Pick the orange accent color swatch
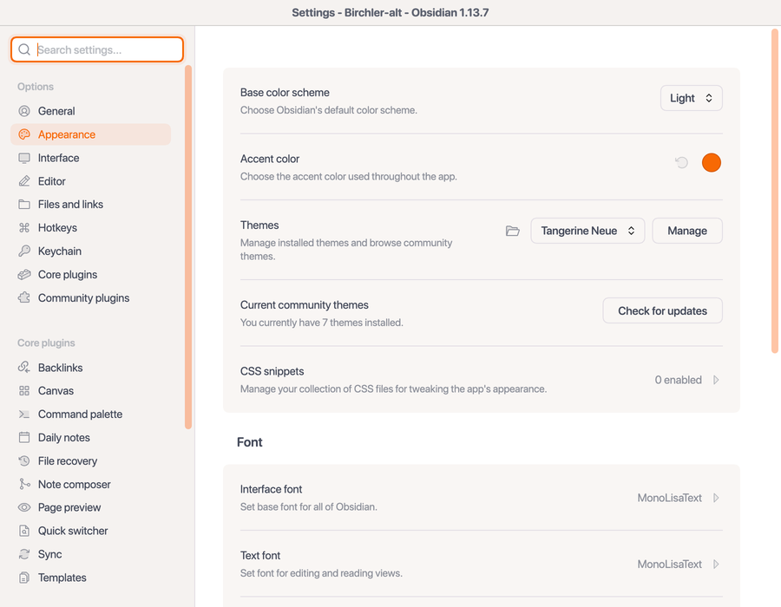The width and height of the screenshot is (781, 607). click(x=712, y=163)
